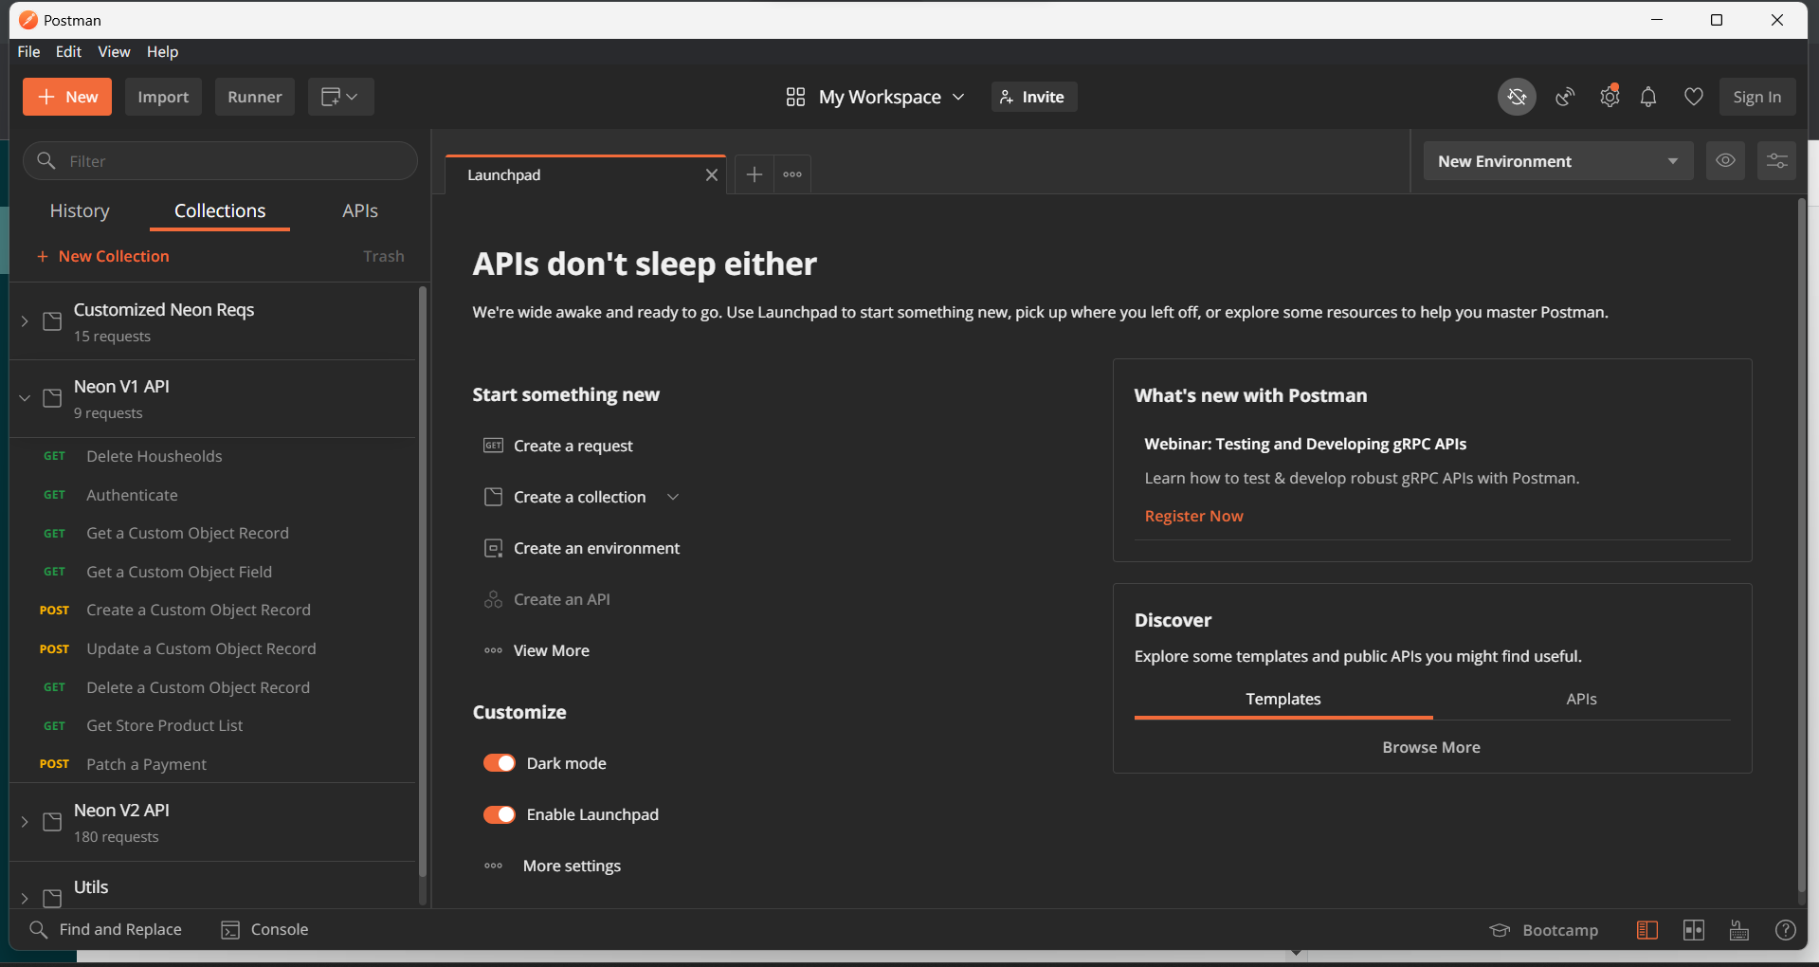
Task: Select the APIs tab in Discover
Action: tap(1581, 699)
